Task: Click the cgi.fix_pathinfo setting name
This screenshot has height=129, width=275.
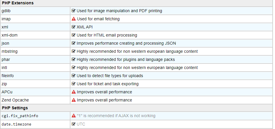Action: point(20,116)
